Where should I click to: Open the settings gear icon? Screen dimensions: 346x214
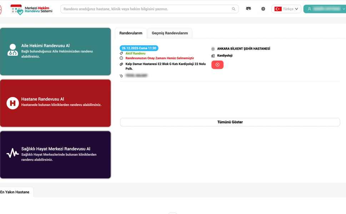click(x=263, y=9)
